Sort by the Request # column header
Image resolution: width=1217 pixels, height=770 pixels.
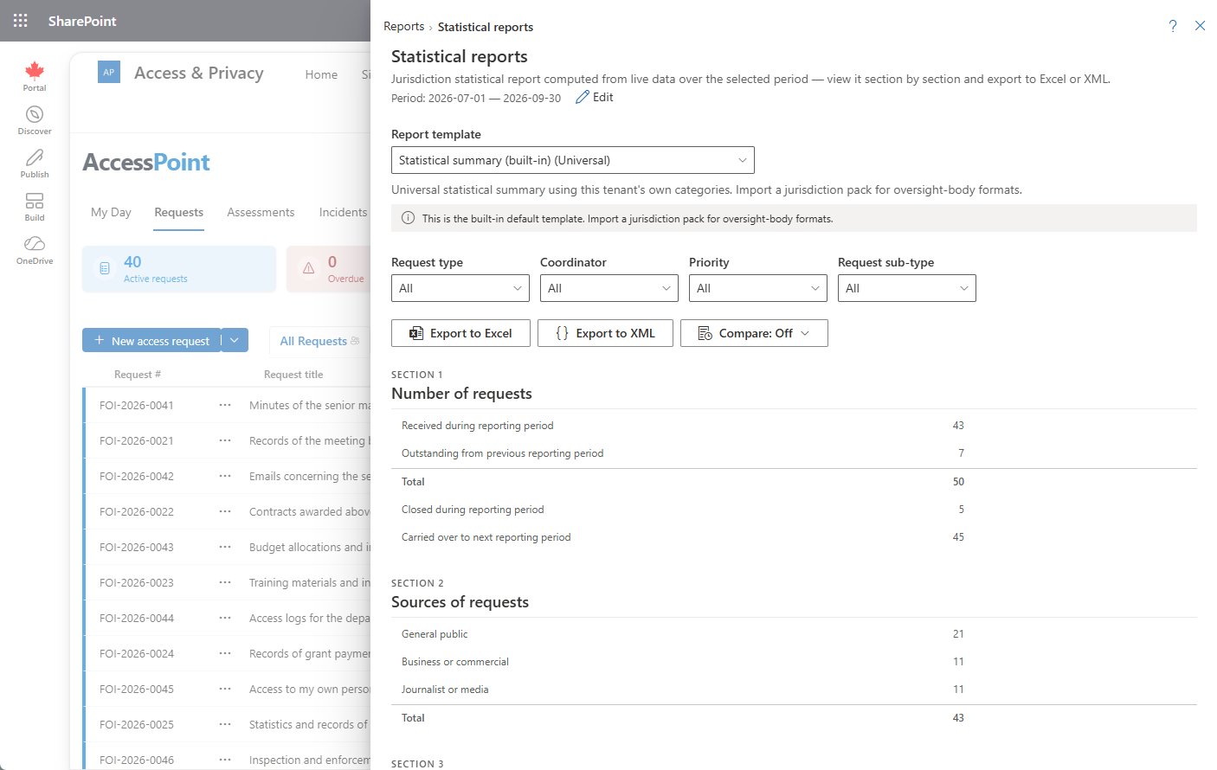(x=138, y=374)
